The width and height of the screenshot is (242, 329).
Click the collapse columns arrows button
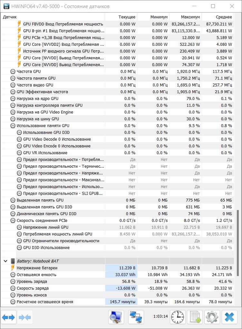point(25,317)
